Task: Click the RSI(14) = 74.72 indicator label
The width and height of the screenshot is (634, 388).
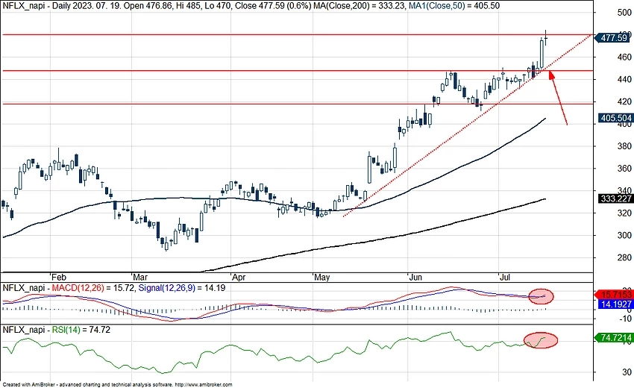Action: 81,330
